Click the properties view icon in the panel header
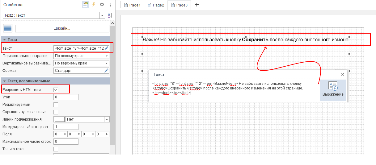 85,5
